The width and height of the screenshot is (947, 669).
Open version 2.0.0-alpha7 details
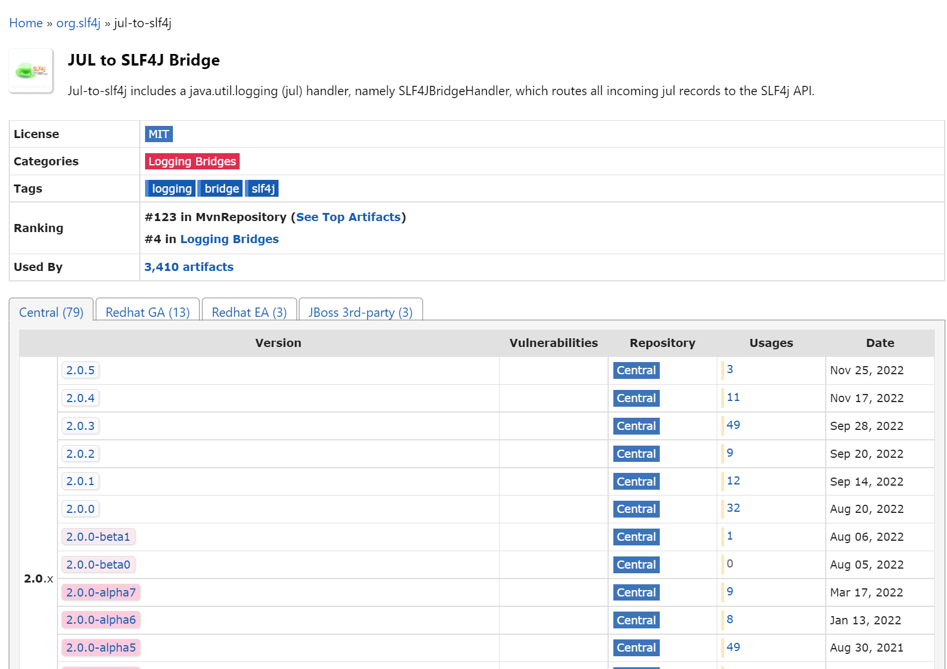coord(101,592)
